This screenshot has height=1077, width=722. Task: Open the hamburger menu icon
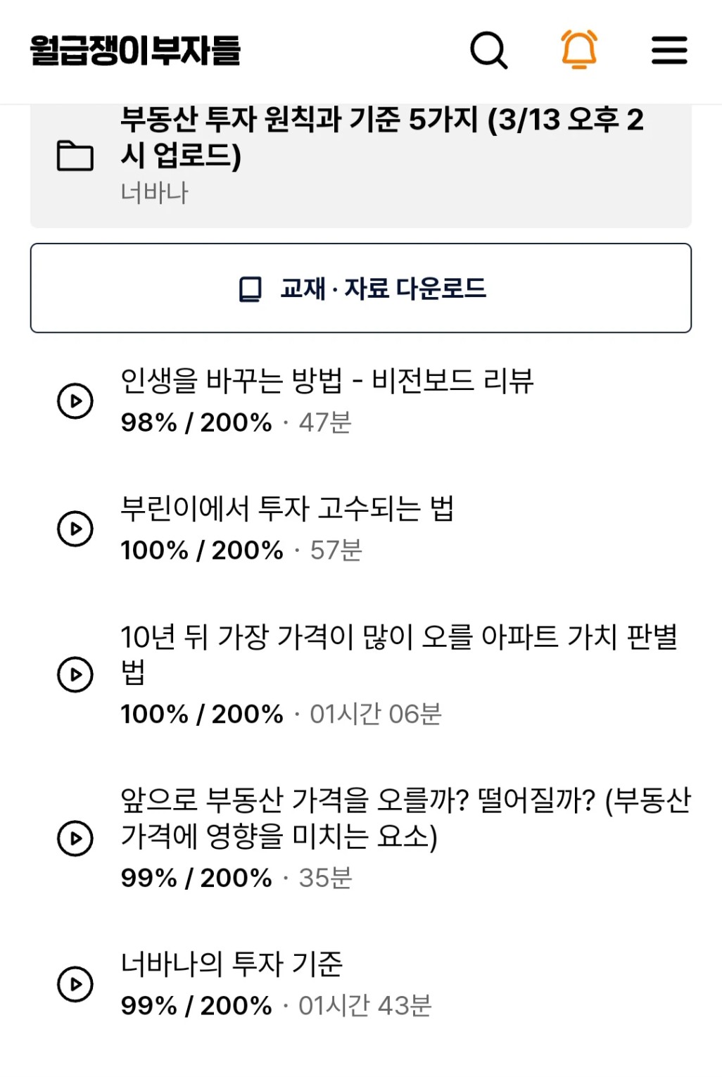click(x=669, y=50)
